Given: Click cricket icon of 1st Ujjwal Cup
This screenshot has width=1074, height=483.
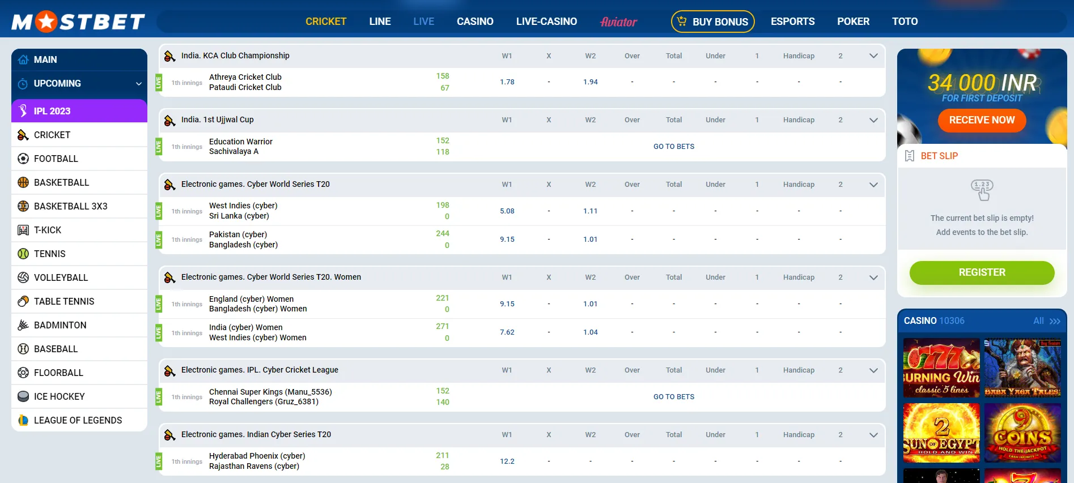Looking at the screenshot, I should [169, 121].
